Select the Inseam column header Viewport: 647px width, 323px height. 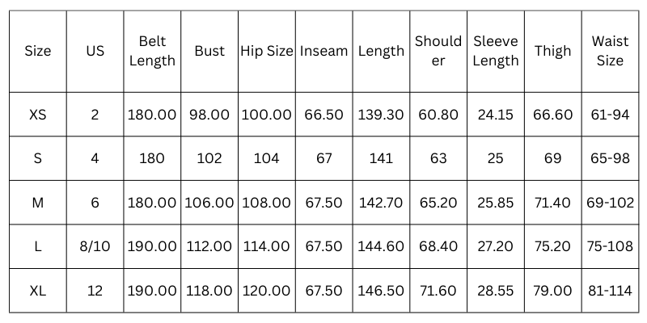[x=323, y=51]
